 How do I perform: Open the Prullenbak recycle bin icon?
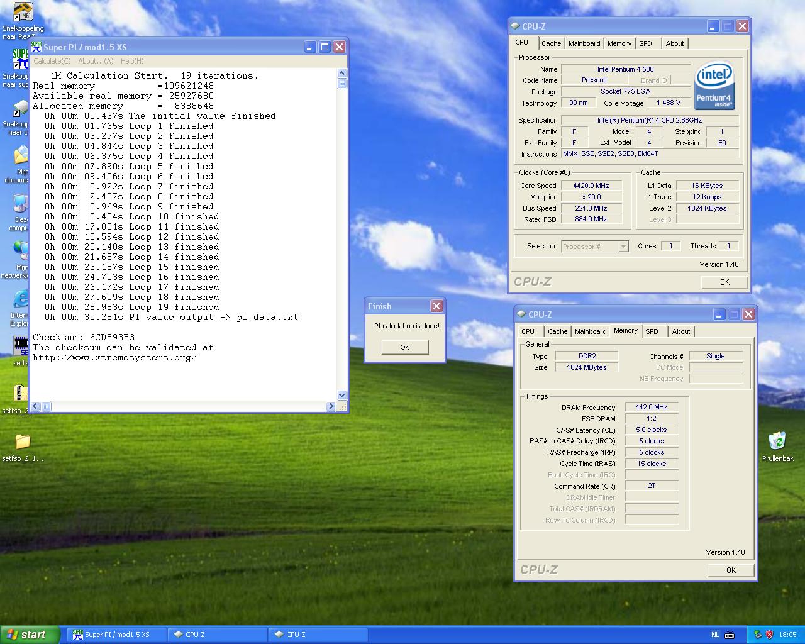[x=777, y=441]
